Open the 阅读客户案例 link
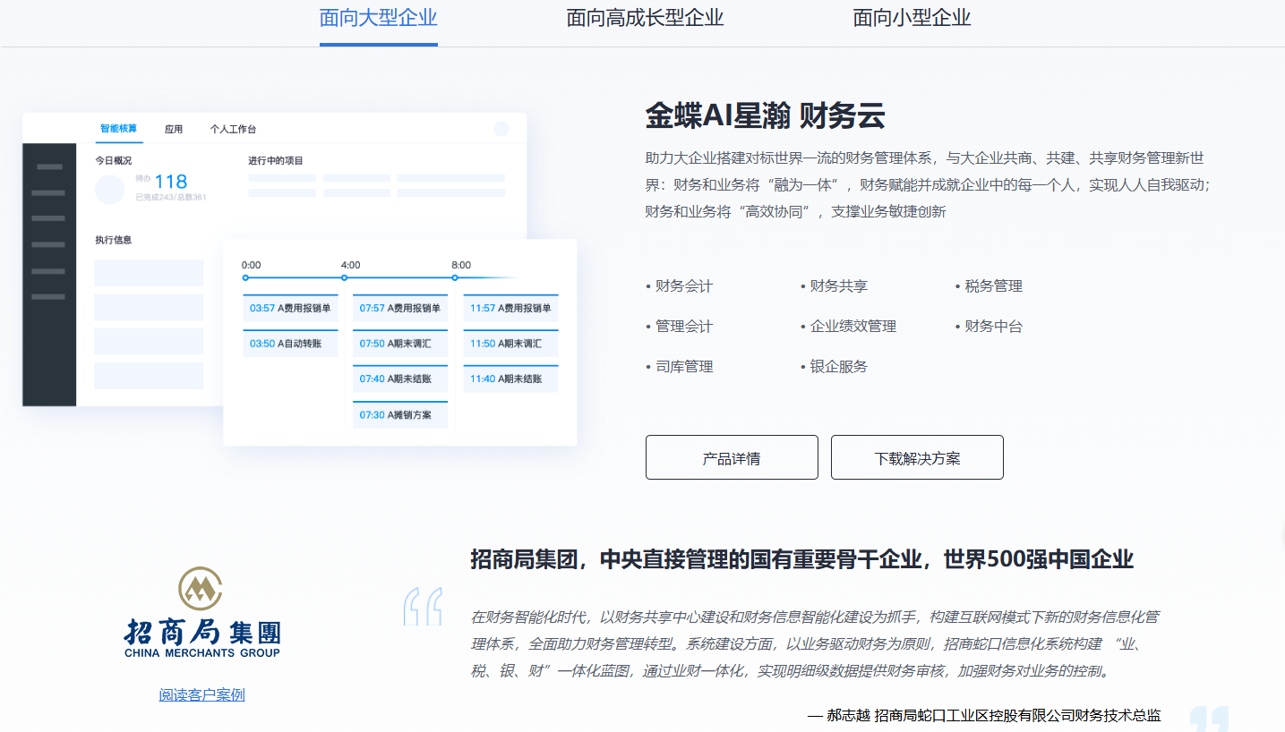Viewport: 1285px width, 732px height. pos(201,694)
